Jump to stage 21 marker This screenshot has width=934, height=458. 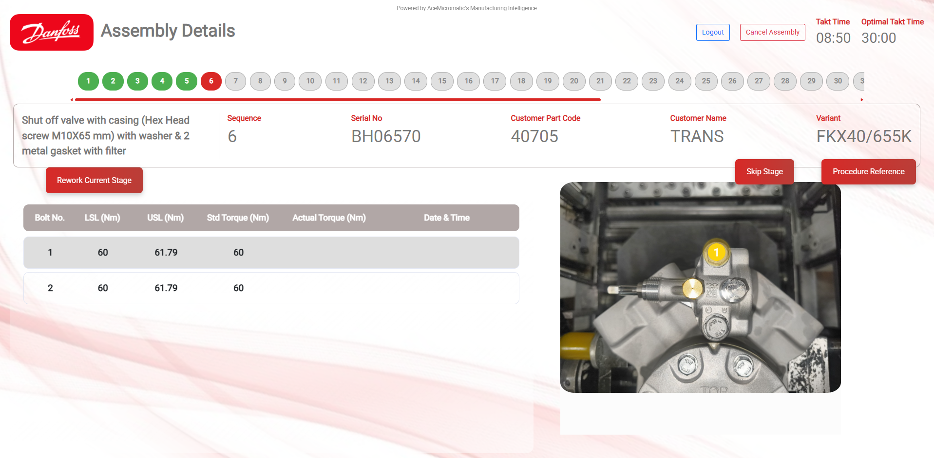tap(600, 81)
